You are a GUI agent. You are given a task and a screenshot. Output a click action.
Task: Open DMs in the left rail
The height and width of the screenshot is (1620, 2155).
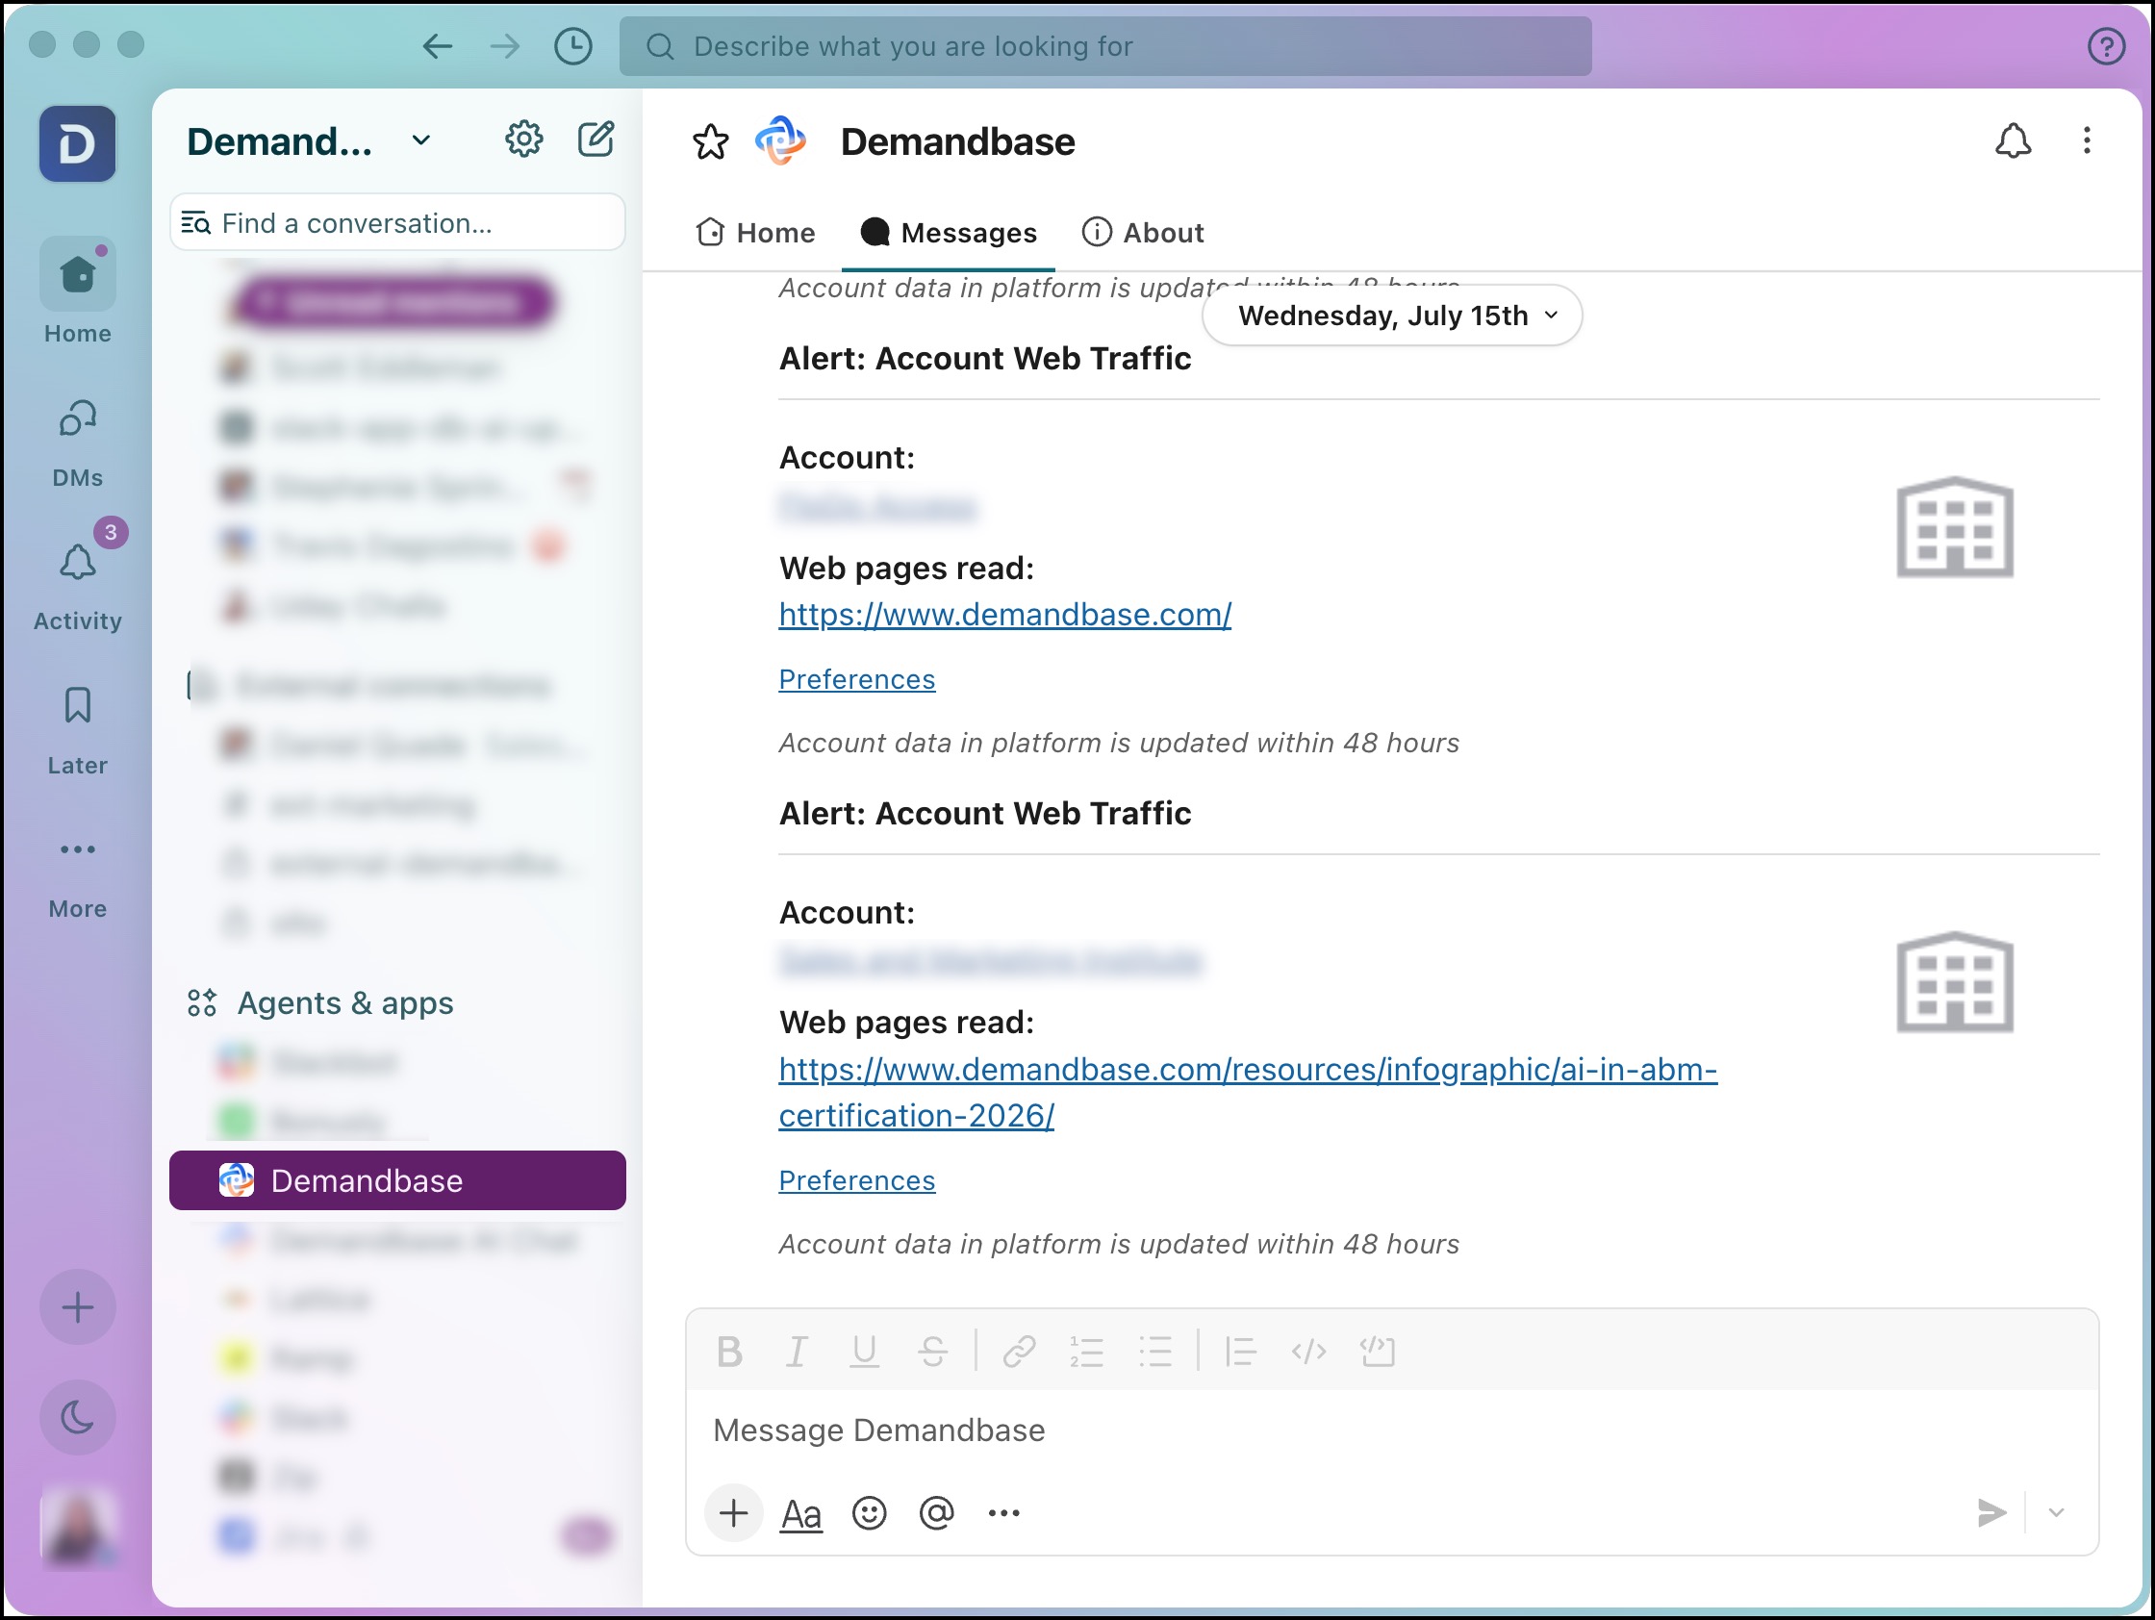pos(78,443)
